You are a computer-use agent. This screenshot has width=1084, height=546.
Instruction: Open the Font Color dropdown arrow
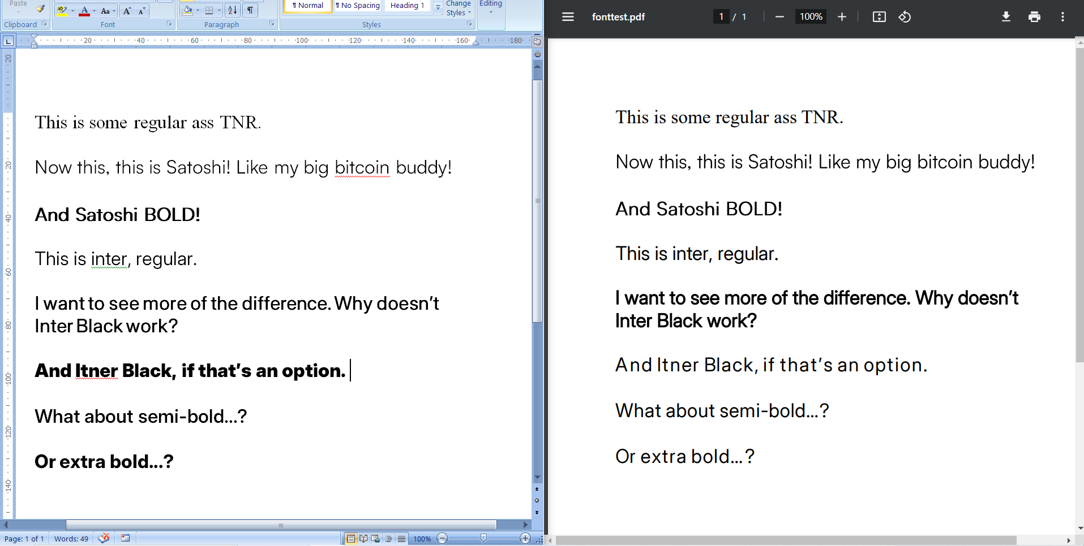click(x=94, y=11)
